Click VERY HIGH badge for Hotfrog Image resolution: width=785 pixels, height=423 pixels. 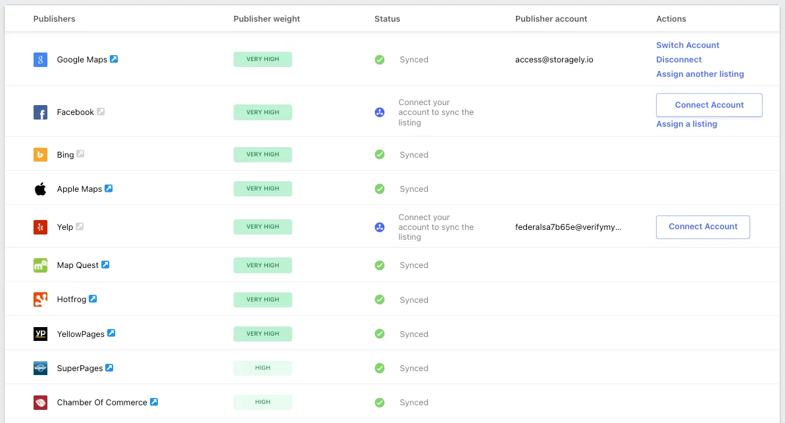click(263, 300)
